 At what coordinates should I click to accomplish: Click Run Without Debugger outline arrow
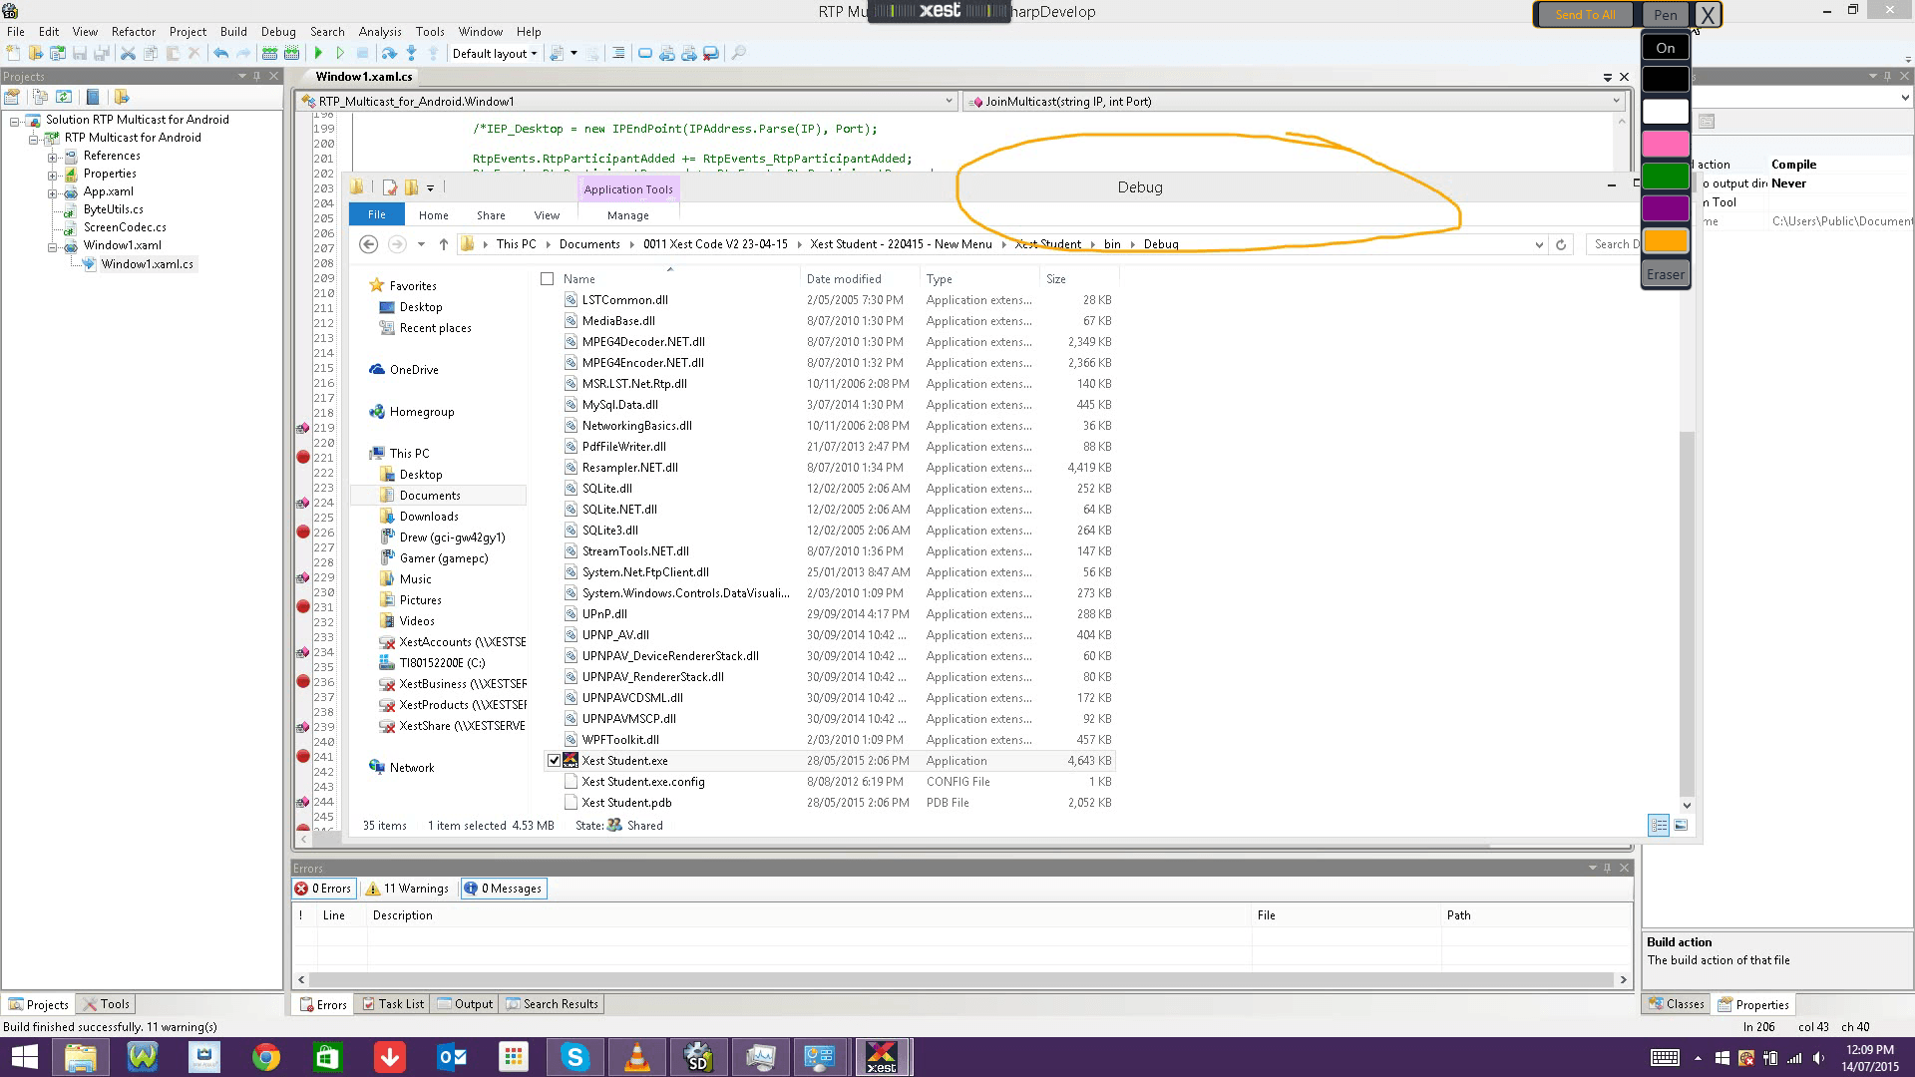tap(340, 53)
